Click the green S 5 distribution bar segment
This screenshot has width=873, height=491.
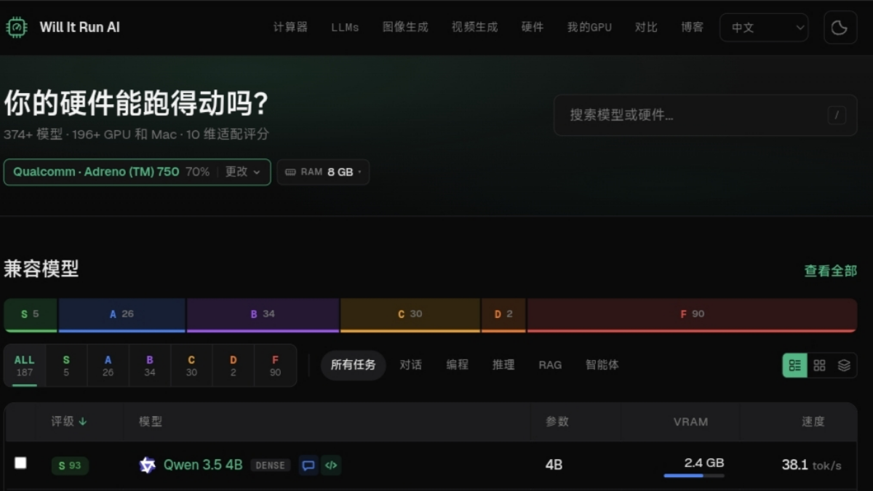[30, 315]
